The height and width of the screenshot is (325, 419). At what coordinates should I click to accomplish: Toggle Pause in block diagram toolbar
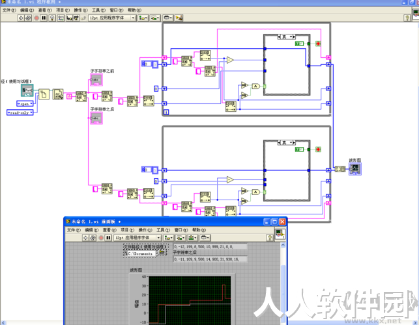pos(44,18)
